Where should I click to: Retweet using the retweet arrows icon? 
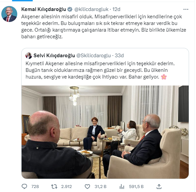54,187
